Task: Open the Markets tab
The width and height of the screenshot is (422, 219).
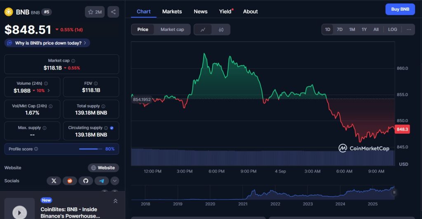Action: (x=172, y=12)
